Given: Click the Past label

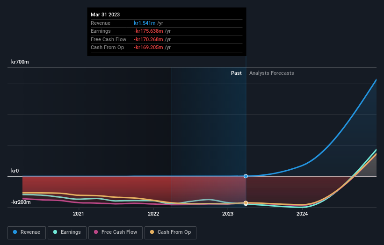Looking at the screenshot, I should pos(236,73).
